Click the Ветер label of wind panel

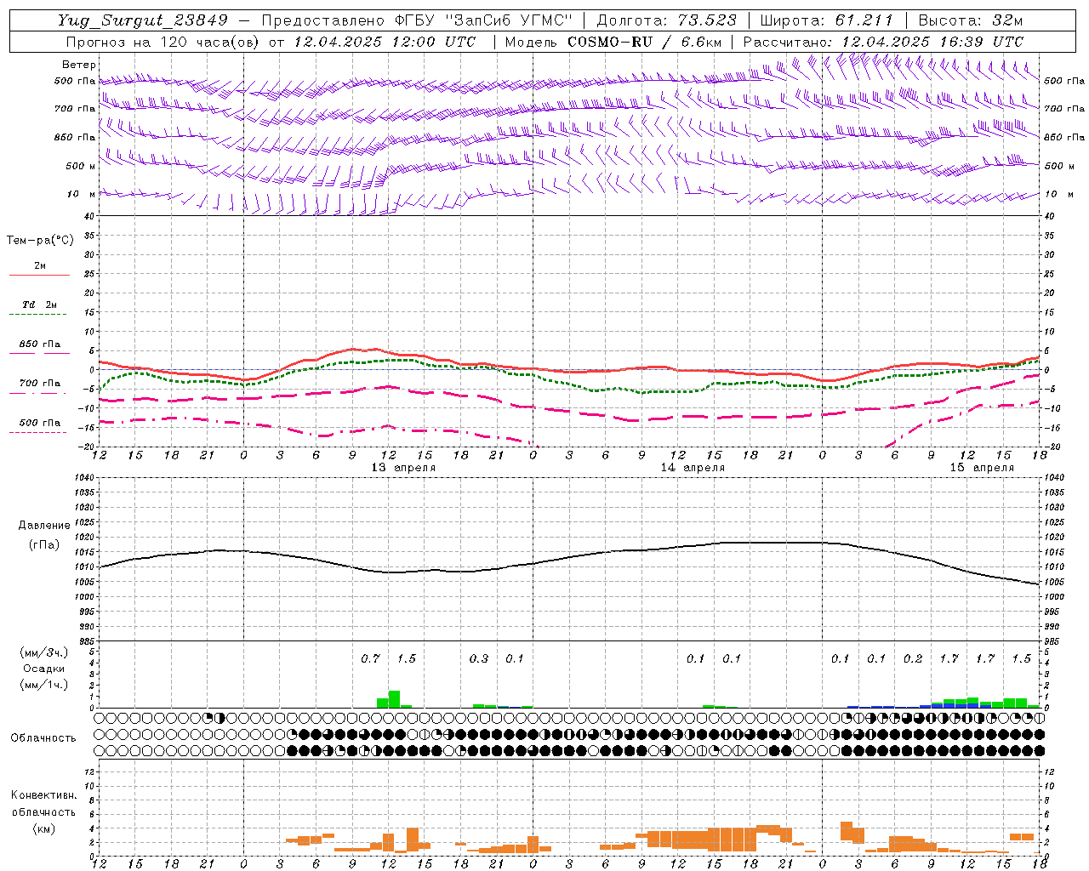click(x=79, y=65)
